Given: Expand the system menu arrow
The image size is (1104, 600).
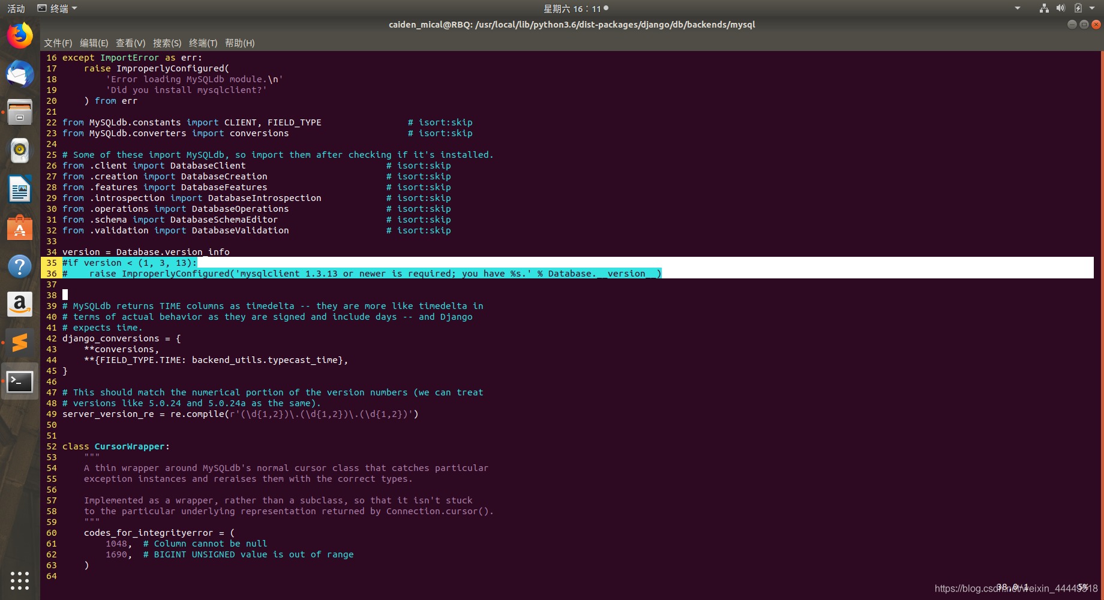Looking at the screenshot, I should pos(1093,8).
